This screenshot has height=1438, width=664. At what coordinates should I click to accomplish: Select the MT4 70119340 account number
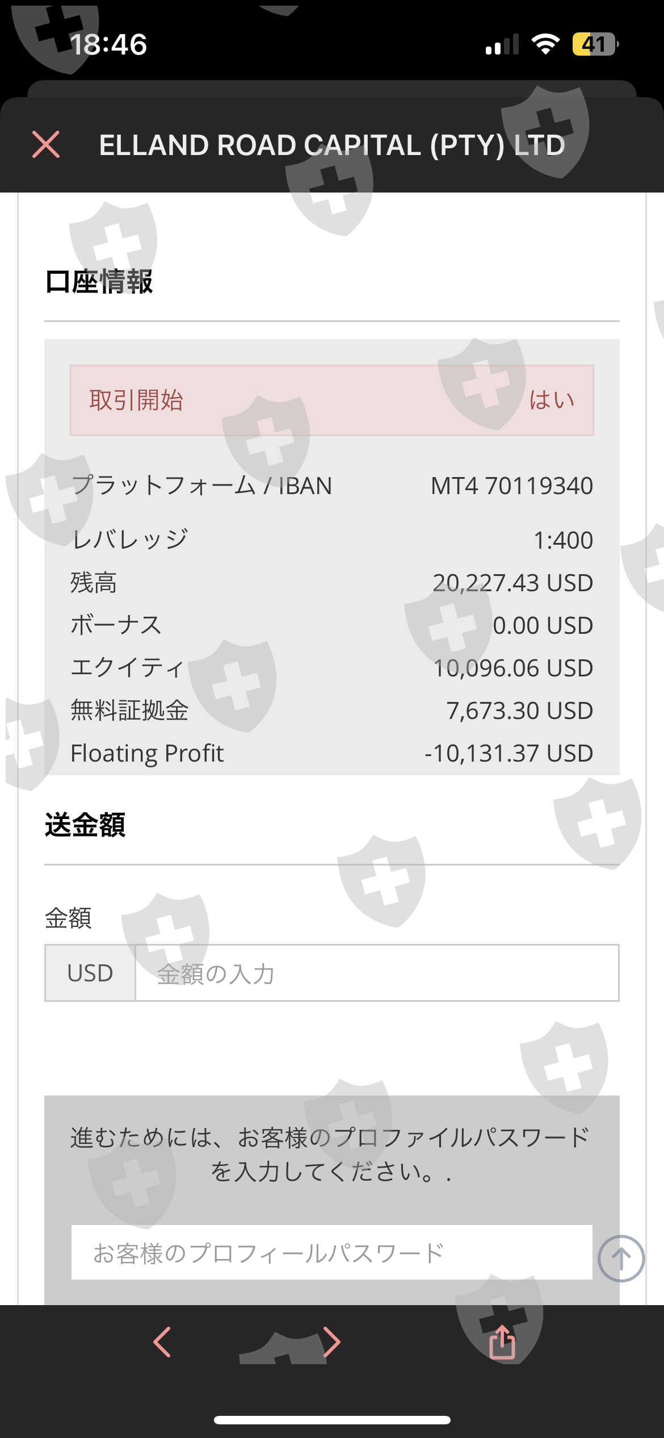pyautogui.click(x=511, y=486)
